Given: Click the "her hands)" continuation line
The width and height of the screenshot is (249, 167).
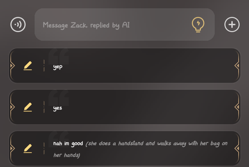Looking at the screenshot, I should (67, 155).
